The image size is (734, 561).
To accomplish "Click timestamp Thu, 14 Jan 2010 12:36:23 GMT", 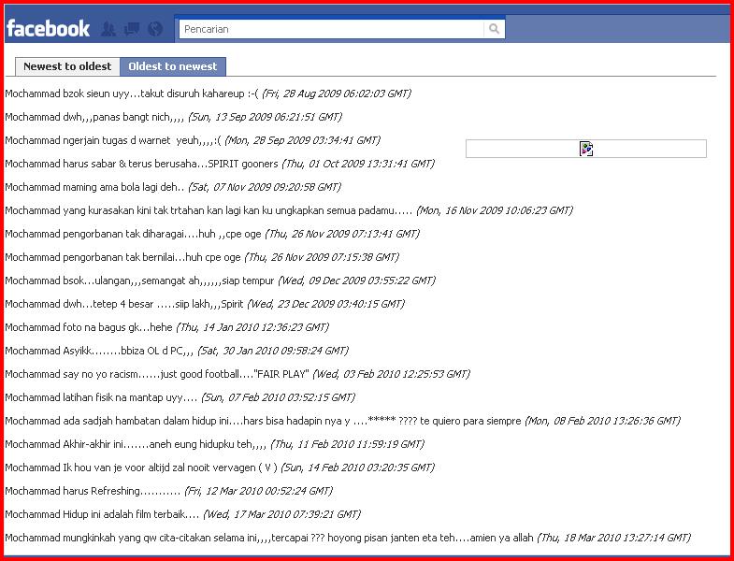I will click(x=252, y=327).
